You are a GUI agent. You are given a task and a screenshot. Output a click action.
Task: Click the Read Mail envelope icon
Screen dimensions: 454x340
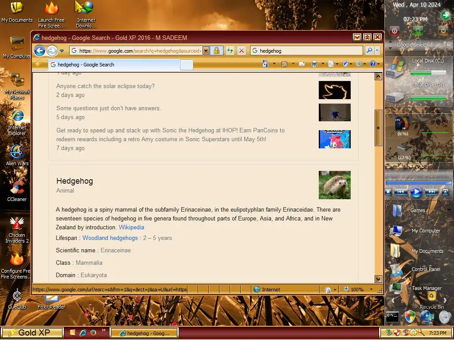pos(302,64)
